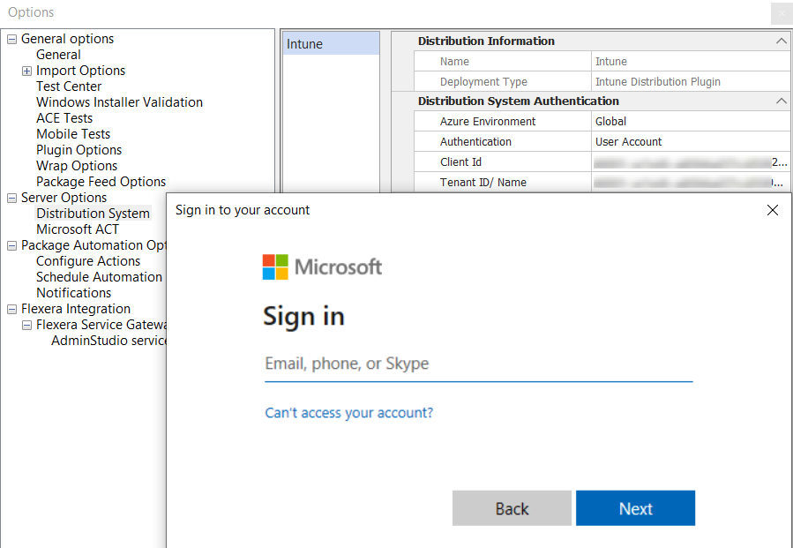Open Mobile Tests settings
The image size is (793, 548).
pos(72,134)
